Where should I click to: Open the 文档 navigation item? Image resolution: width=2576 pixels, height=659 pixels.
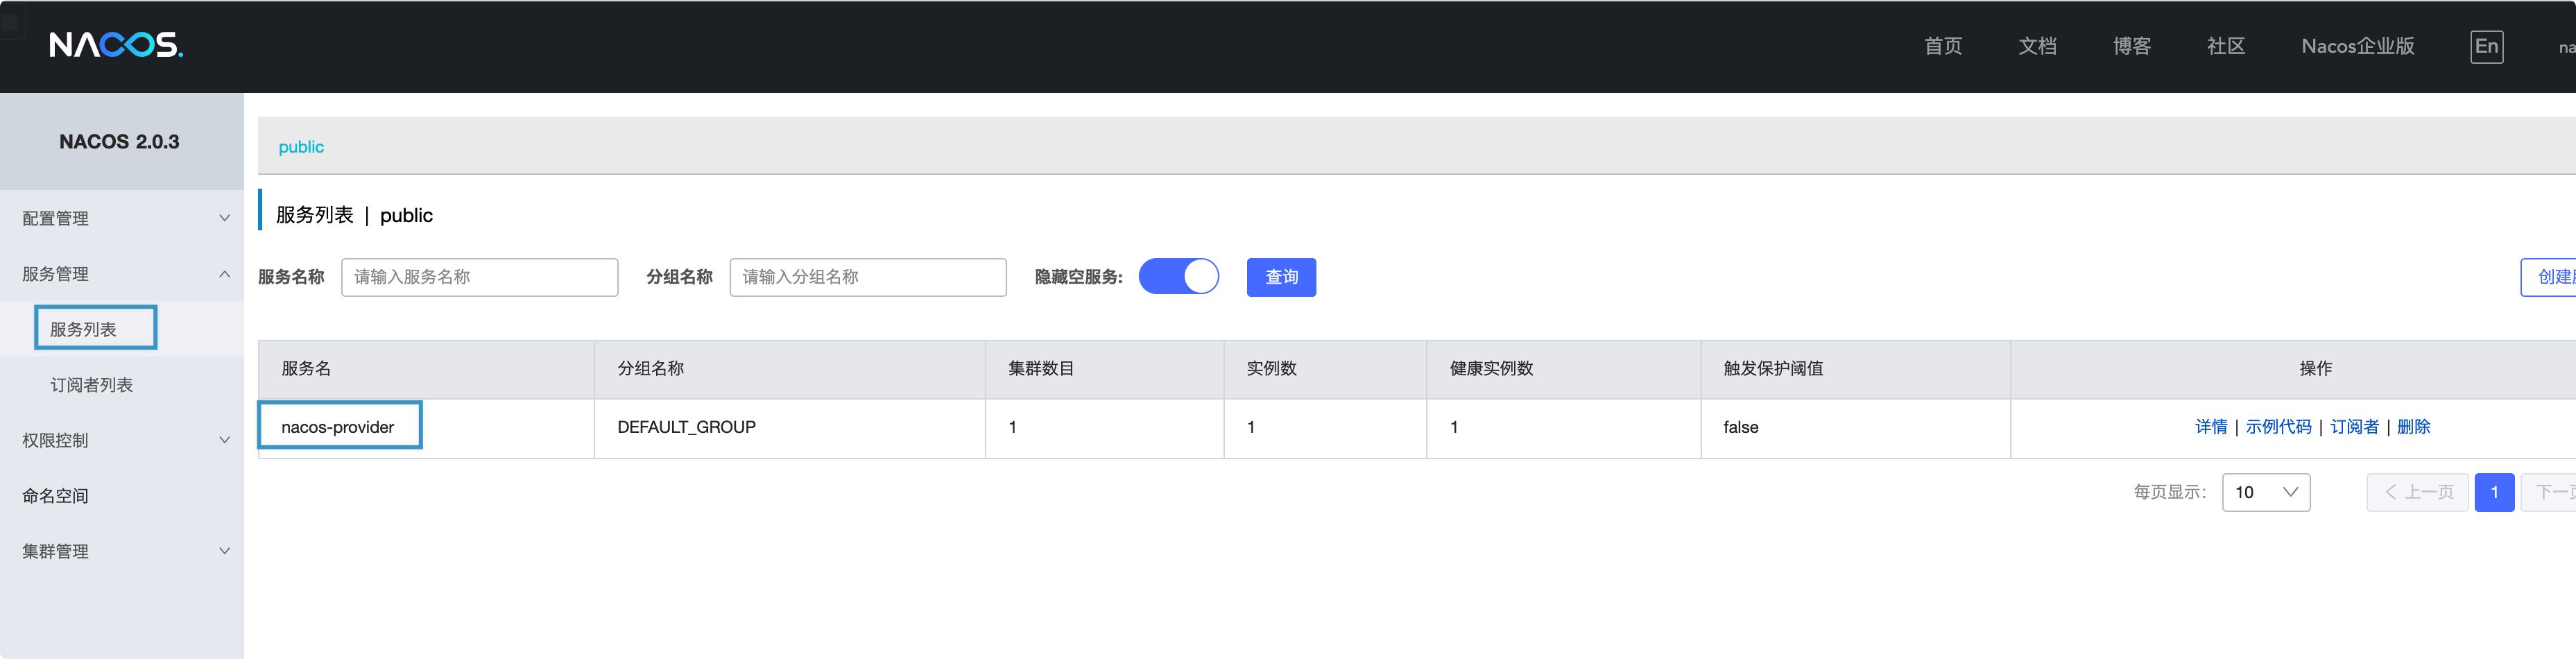tap(2037, 46)
